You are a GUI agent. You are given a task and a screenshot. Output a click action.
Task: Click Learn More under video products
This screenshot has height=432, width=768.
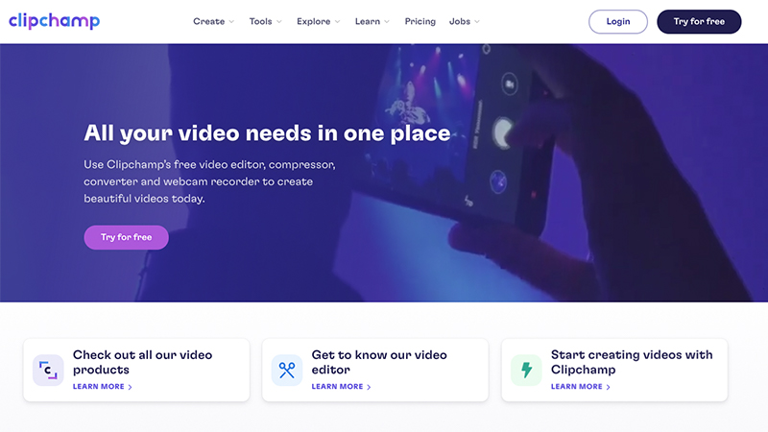[103, 387]
